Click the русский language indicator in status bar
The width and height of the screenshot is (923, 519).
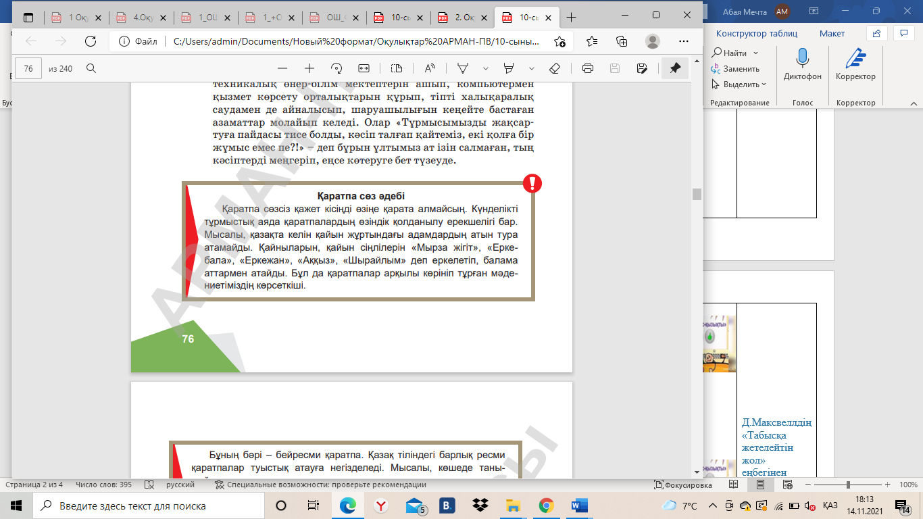pyautogui.click(x=180, y=485)
